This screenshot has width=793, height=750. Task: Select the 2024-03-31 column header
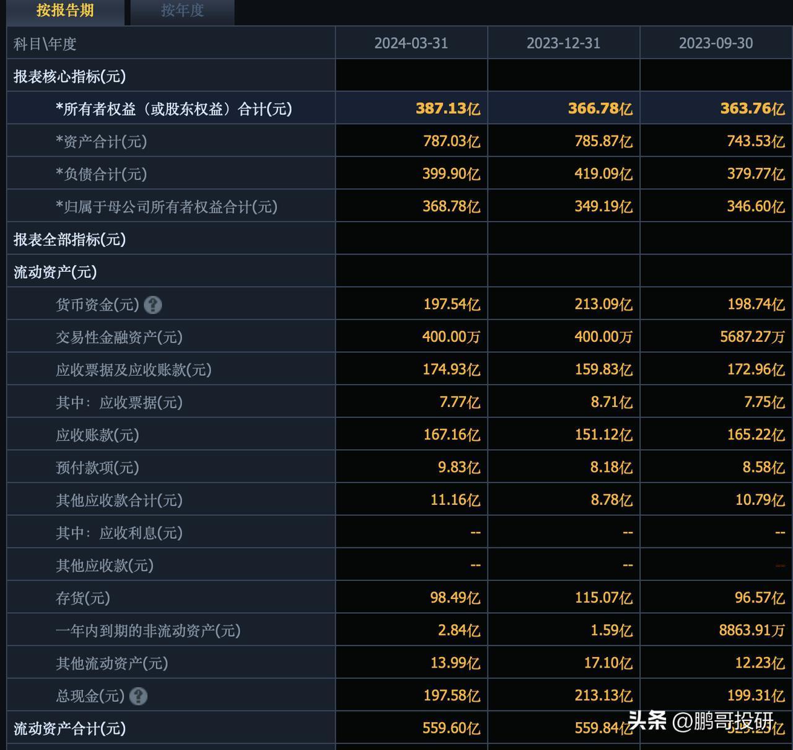pyautogui.click(x=411, y=43)
